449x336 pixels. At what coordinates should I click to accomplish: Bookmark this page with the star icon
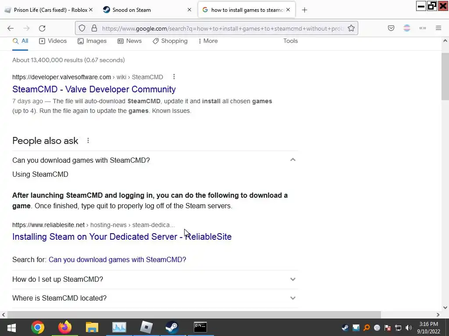[x=351, y=28]
